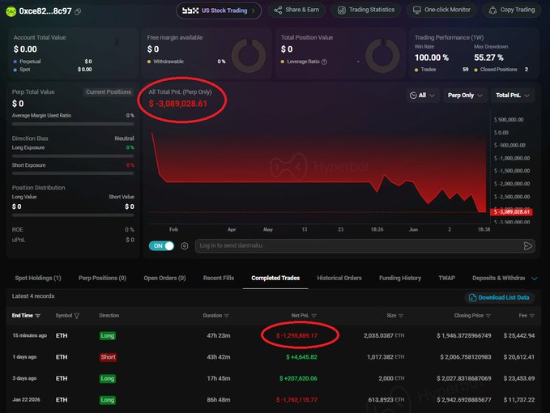Switch to Spot Holdings (1) tab
Image resolution: width=550 pixels, height=413 pixels.
[38, 278]
